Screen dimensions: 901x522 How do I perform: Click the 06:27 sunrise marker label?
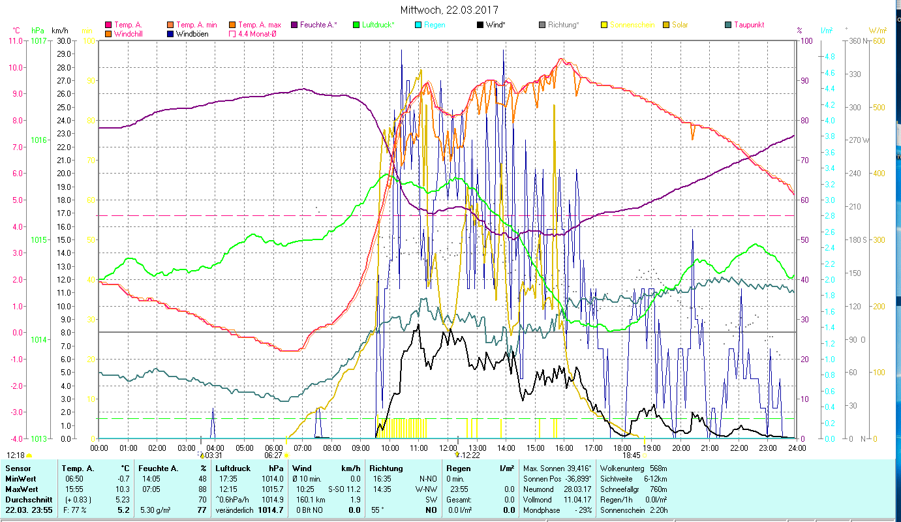273,455
